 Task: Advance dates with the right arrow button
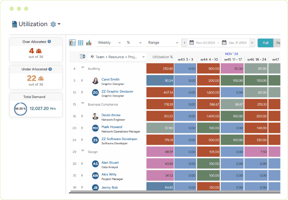252,42
